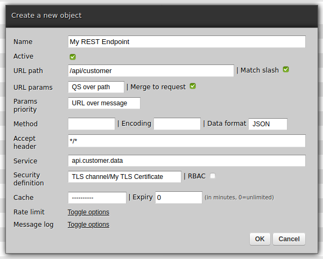
Task: Enable the RBAC checkbox
Action: [x=213, y=176]
